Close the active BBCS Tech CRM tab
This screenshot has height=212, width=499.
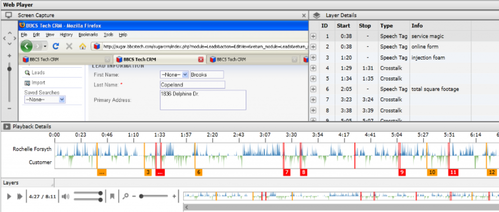pos(201,59)
